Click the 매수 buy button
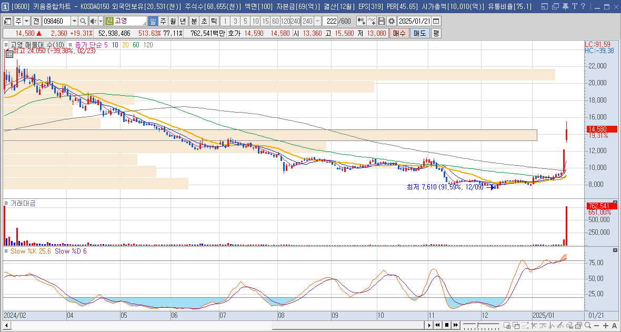Image resolution: width=621 pixels, height=332 pixels. (399, 33)
